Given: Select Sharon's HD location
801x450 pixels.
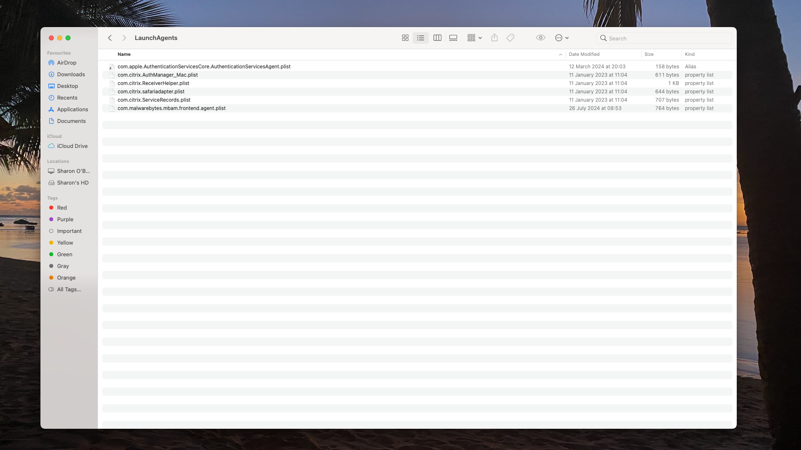Looking at the screenshot, I should tap(73, 183).
